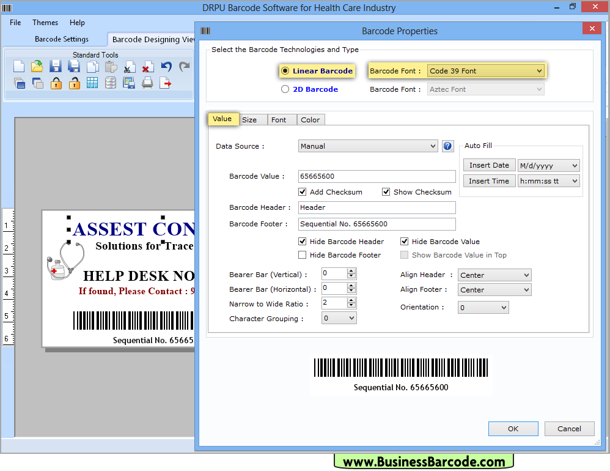Open the Color tab
The height and width of the screenshot is (471, 610).
click(310, 120)
